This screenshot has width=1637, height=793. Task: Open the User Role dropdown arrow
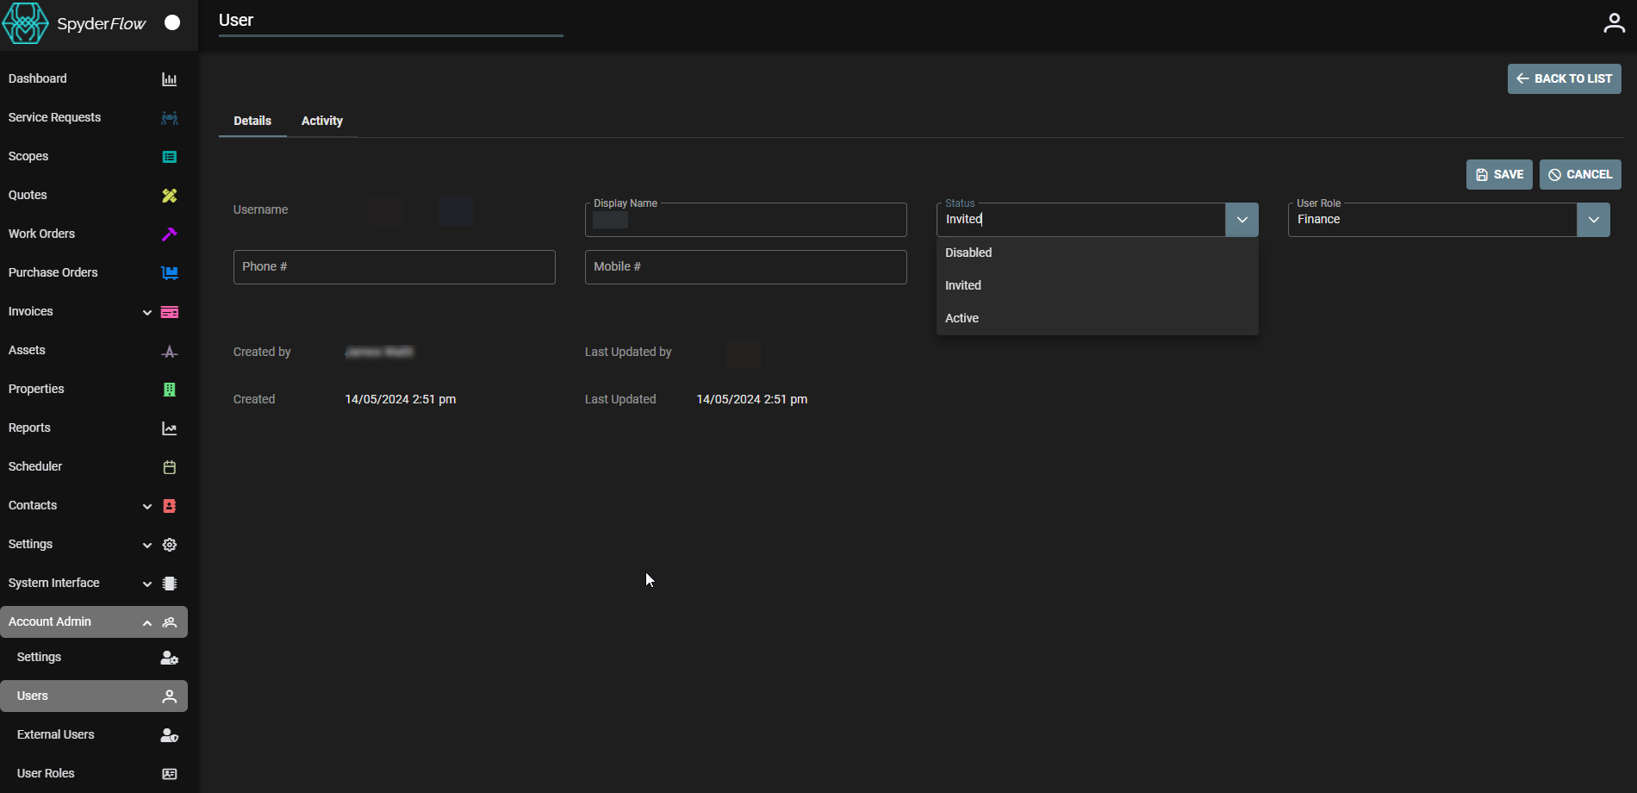(x=1593, y=220)
